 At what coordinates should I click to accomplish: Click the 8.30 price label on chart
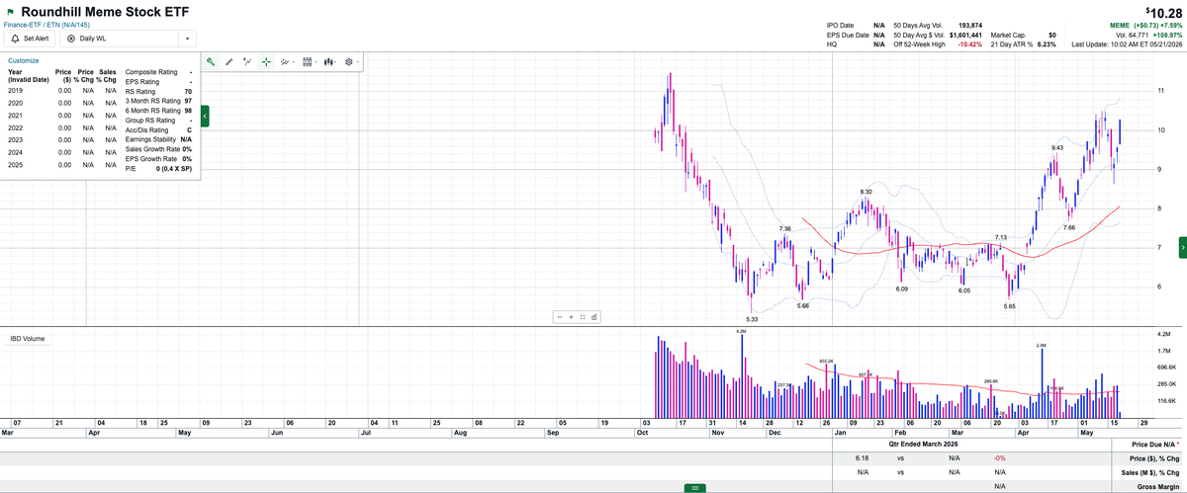point(866,192)
